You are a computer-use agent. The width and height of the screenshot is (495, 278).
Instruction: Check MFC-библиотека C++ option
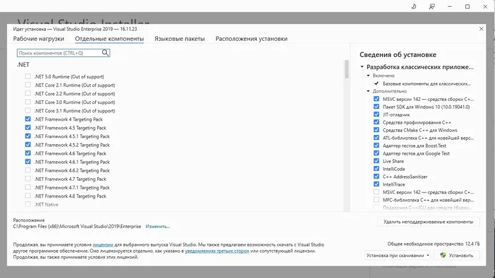pos(376,199)
